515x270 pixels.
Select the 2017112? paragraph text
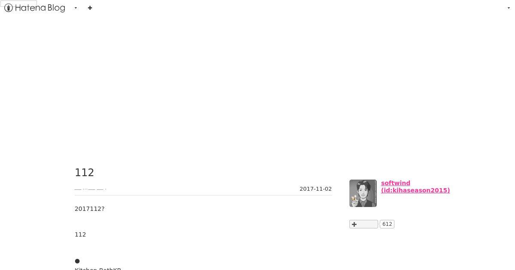pos(90,209)
